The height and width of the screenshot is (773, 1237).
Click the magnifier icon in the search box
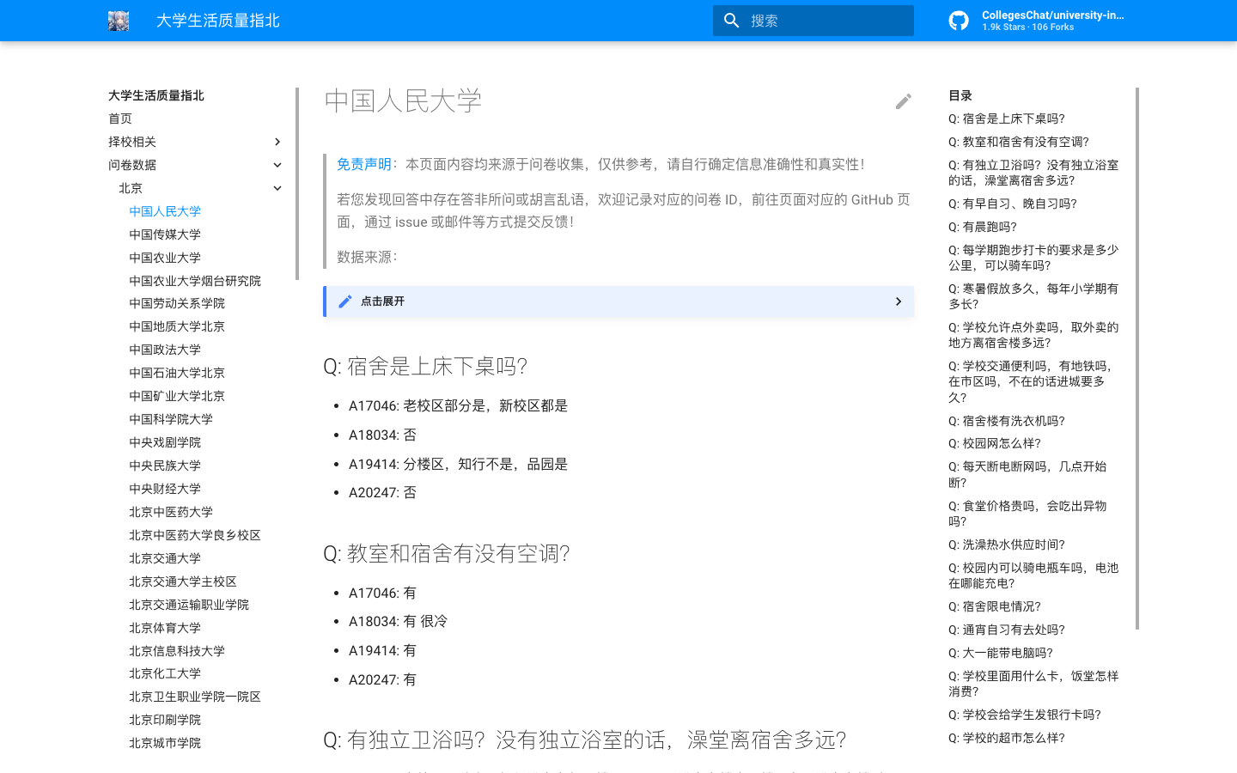(x=731, y=20)
